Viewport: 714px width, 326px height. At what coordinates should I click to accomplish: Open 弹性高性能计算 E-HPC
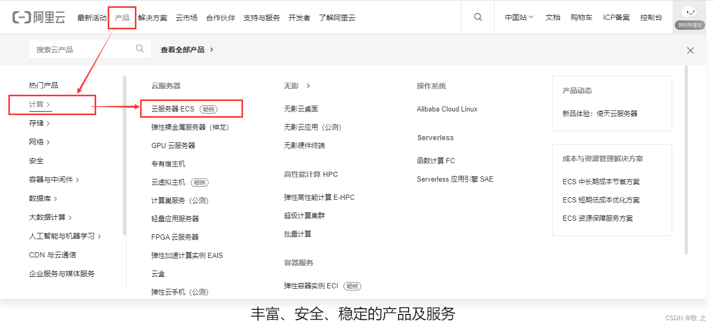tap(319, 197)
